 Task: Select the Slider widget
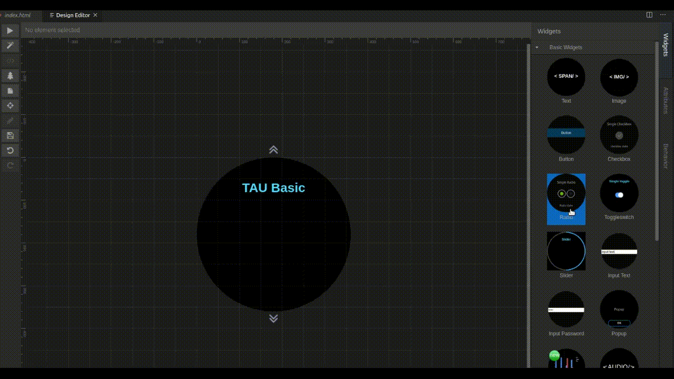[x=566, y=251]
